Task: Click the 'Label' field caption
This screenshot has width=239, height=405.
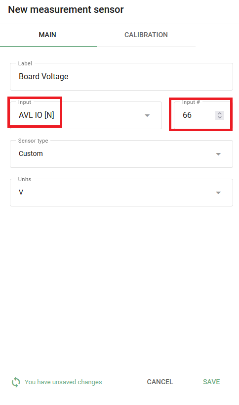Action: (x=25, y=63)
